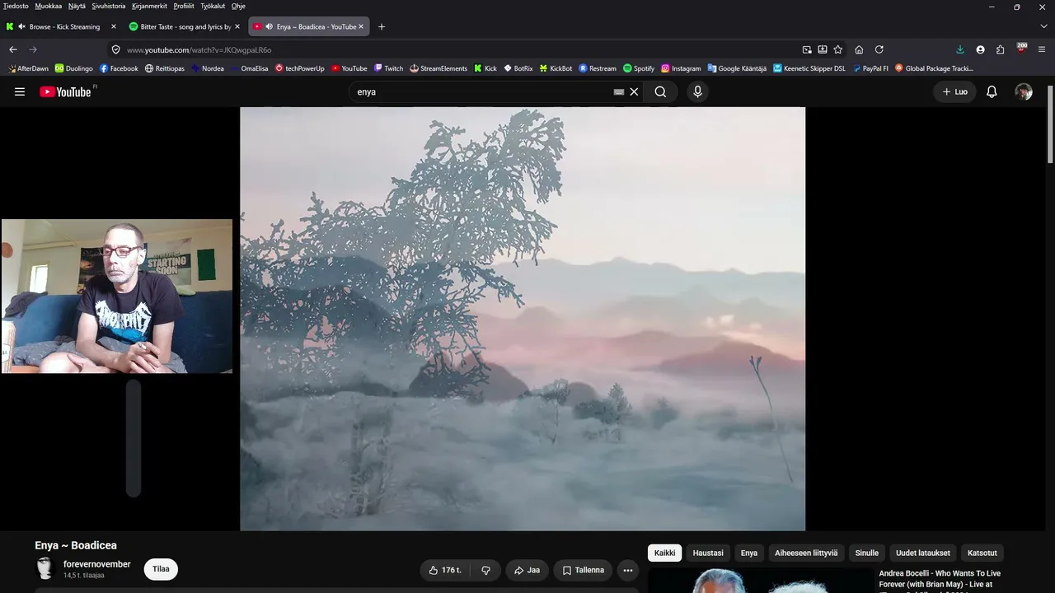
Task: Open the browser account icon
Action: click(980, 49)
